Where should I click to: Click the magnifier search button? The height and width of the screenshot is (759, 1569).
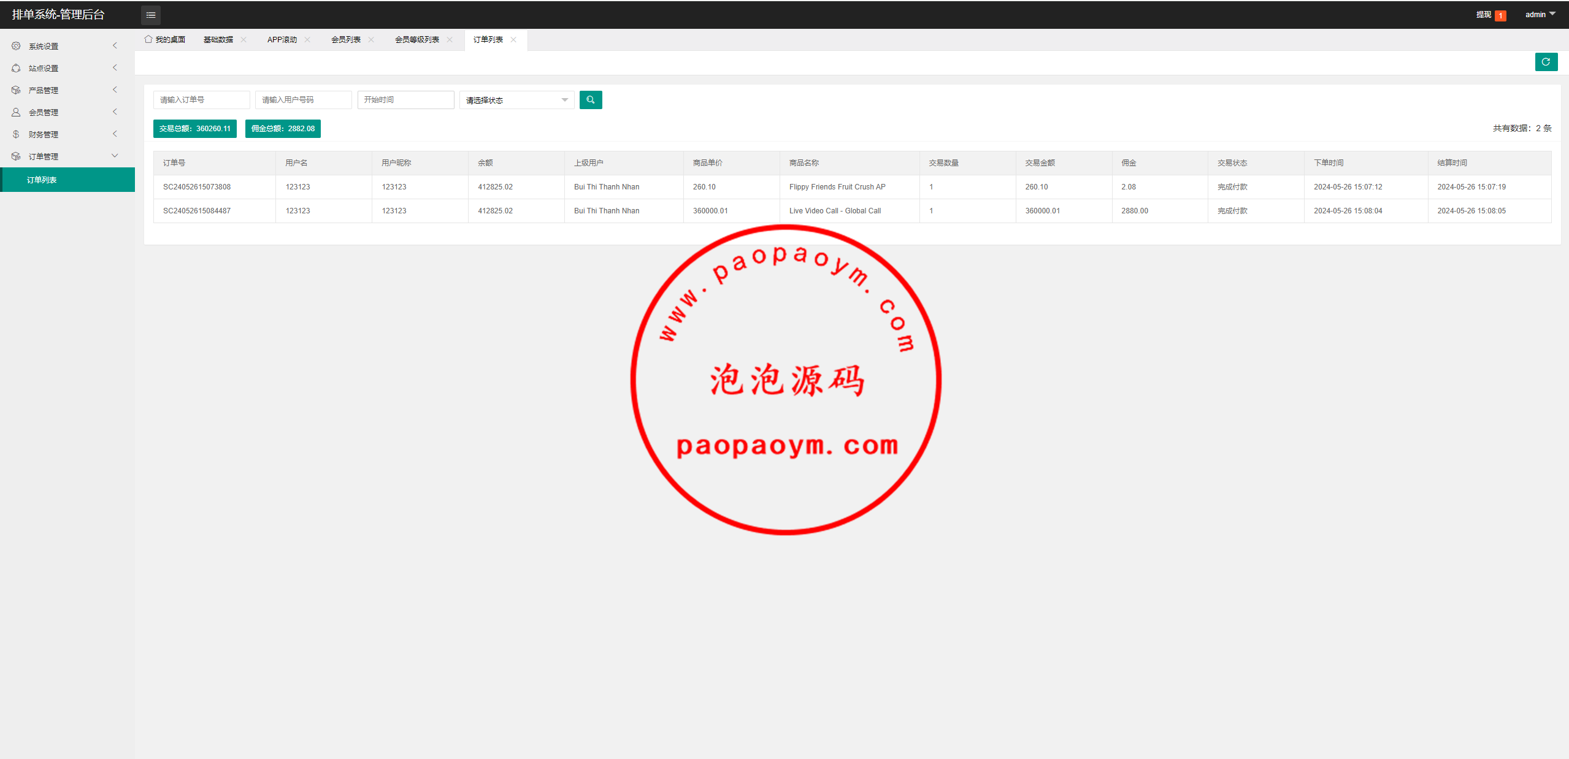point(591,100)
